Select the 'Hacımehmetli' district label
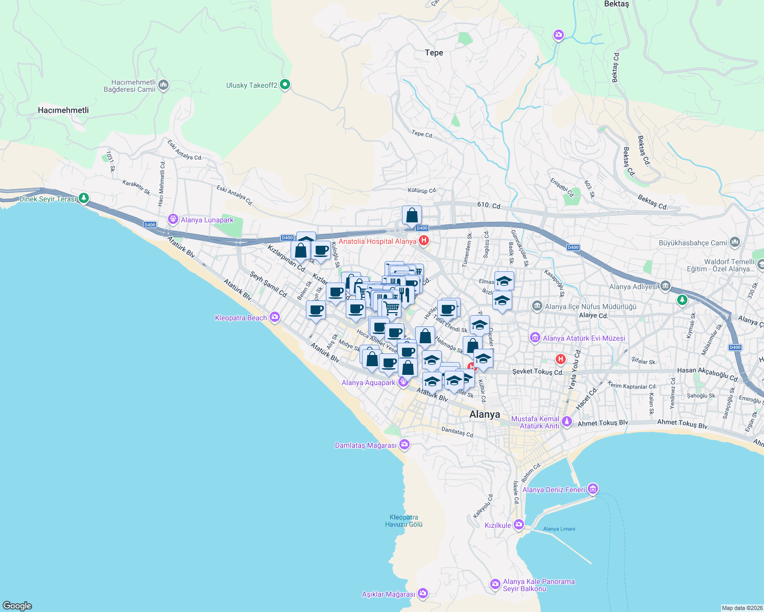 [63, 110]
